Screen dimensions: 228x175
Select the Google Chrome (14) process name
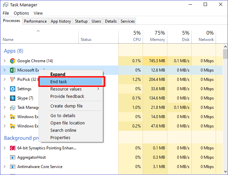pos(35,61)
